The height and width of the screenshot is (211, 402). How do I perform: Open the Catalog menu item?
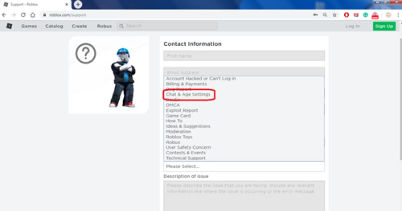click(54, 26)
